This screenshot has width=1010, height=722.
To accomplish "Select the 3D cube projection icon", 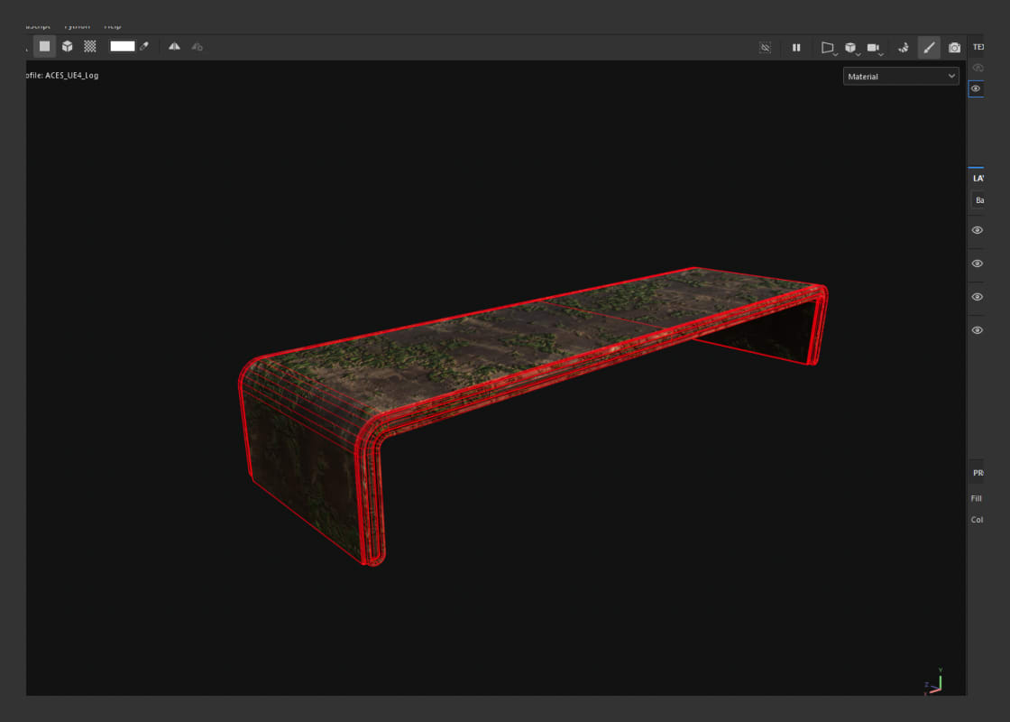I will [69, 46].
